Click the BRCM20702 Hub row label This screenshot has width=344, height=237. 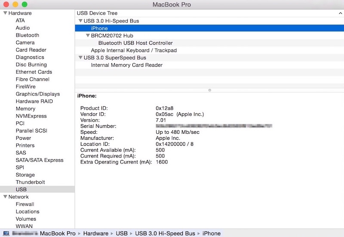[x=112, y=36]
